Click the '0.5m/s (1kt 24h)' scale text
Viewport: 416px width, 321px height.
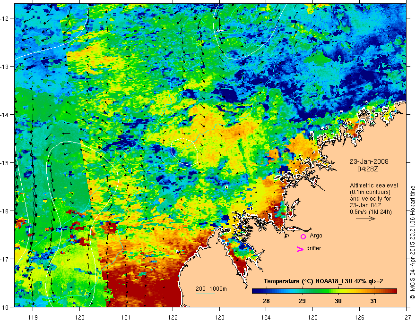click(371, 212)
